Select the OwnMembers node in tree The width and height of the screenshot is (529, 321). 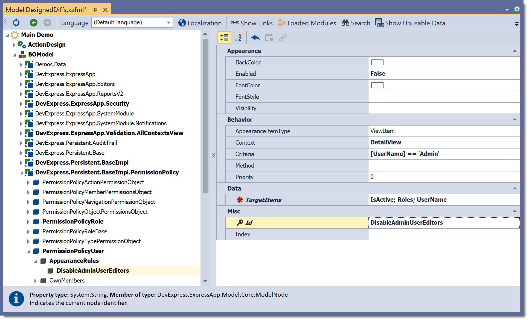tap(67, 280)
